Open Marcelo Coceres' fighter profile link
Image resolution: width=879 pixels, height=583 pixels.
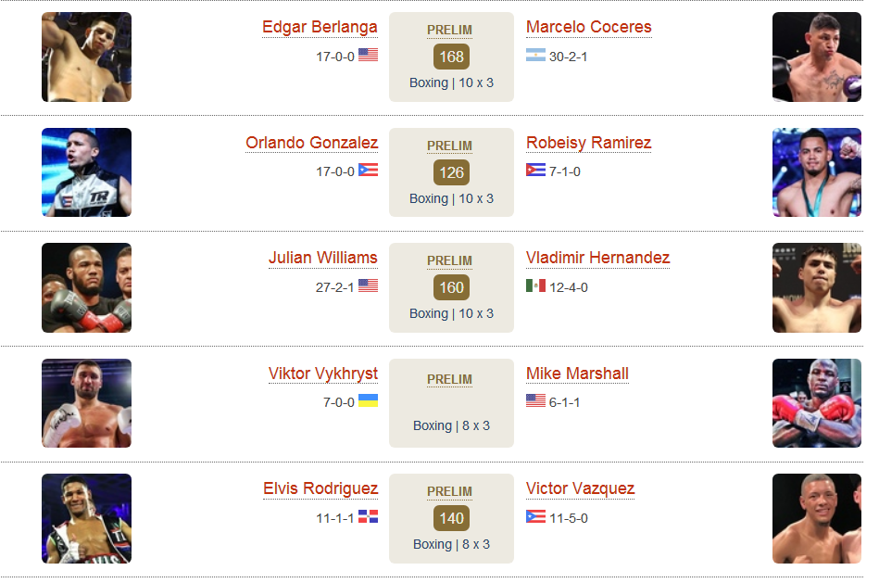pos(588,27)
